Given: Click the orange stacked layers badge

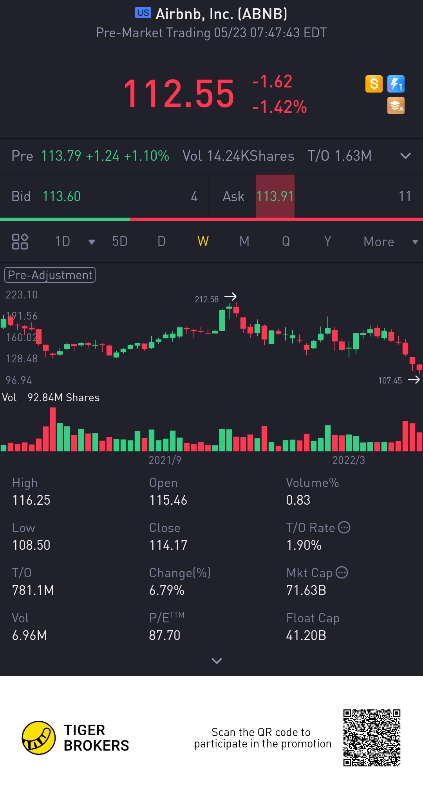Looking at the screenshot, I should 396,106.
